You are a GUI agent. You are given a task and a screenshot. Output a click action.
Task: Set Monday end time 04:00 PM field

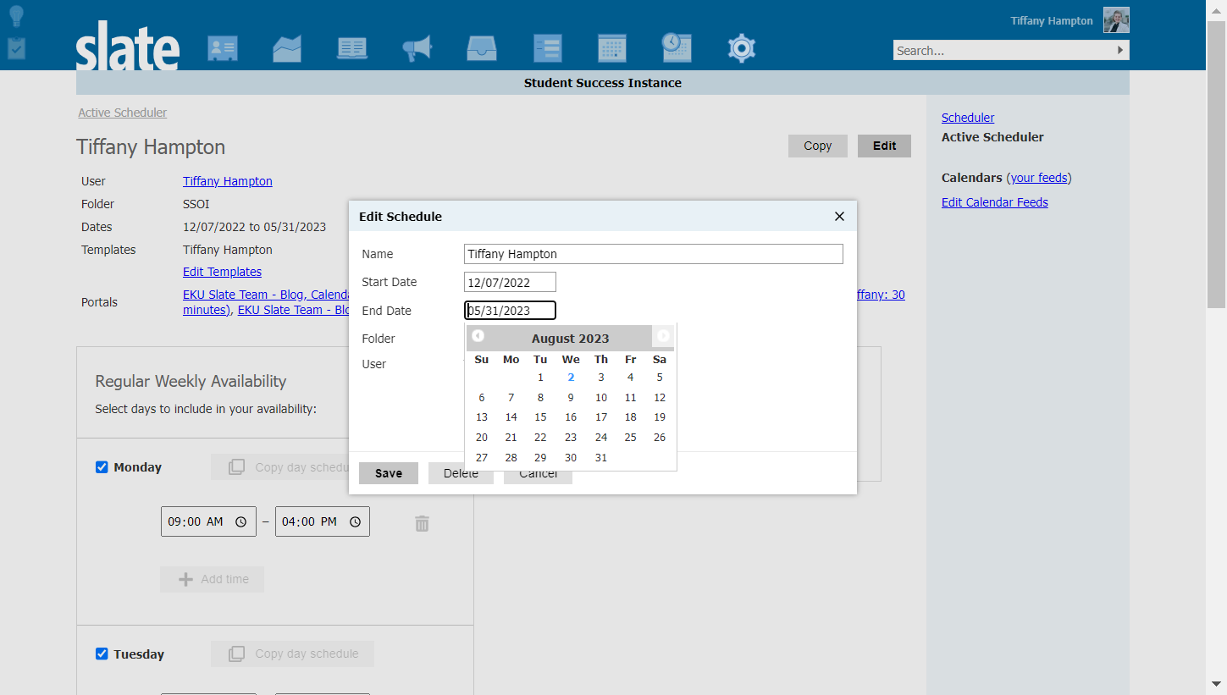323,521
